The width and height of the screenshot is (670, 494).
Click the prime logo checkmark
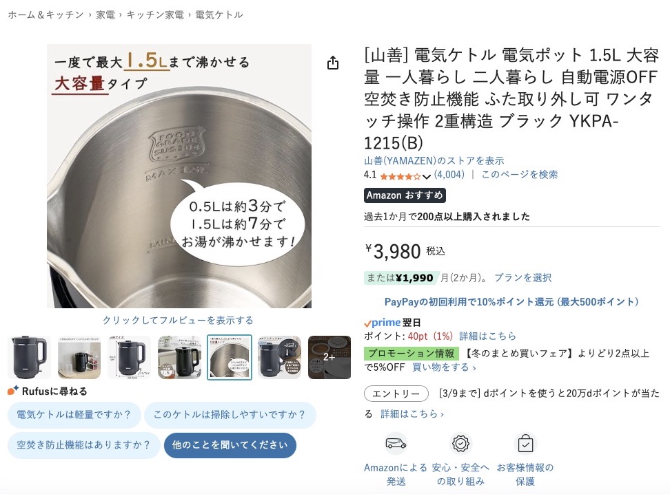[367, 324]
